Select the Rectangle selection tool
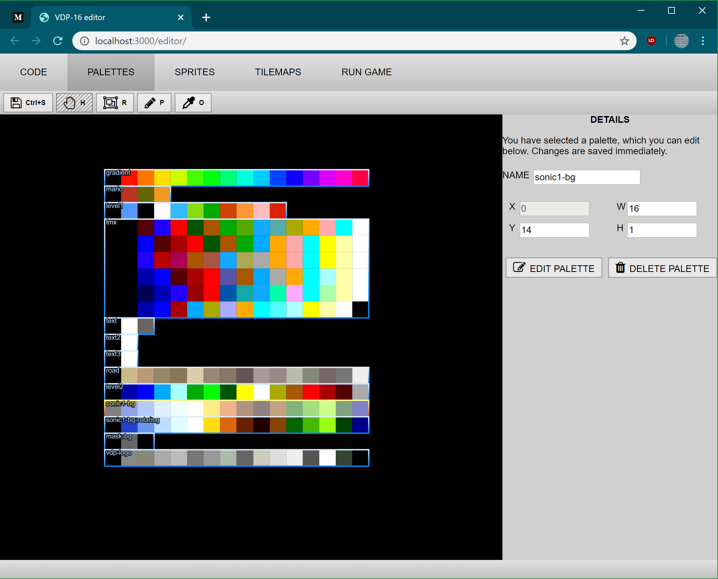718x579 pixels. (x=115, y=103)
